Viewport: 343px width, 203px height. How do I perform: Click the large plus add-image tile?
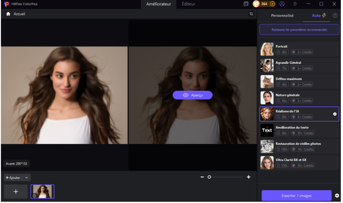pos(16,192)
